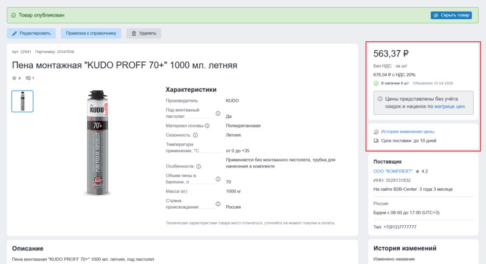Click the star rating icon next to 4
Screen dimensions: 486x264
pos(14,78)
